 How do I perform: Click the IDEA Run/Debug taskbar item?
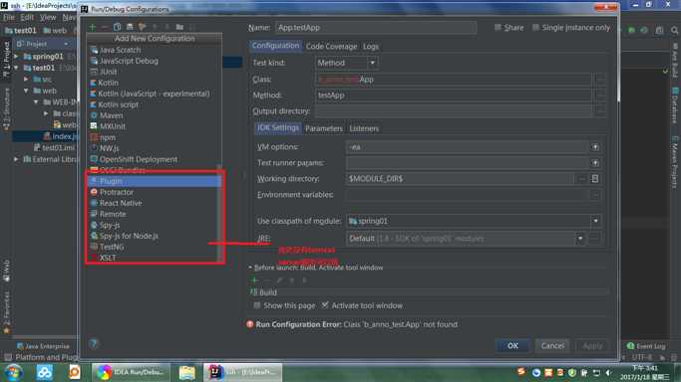pyautogui.click(x=131, y=372)
